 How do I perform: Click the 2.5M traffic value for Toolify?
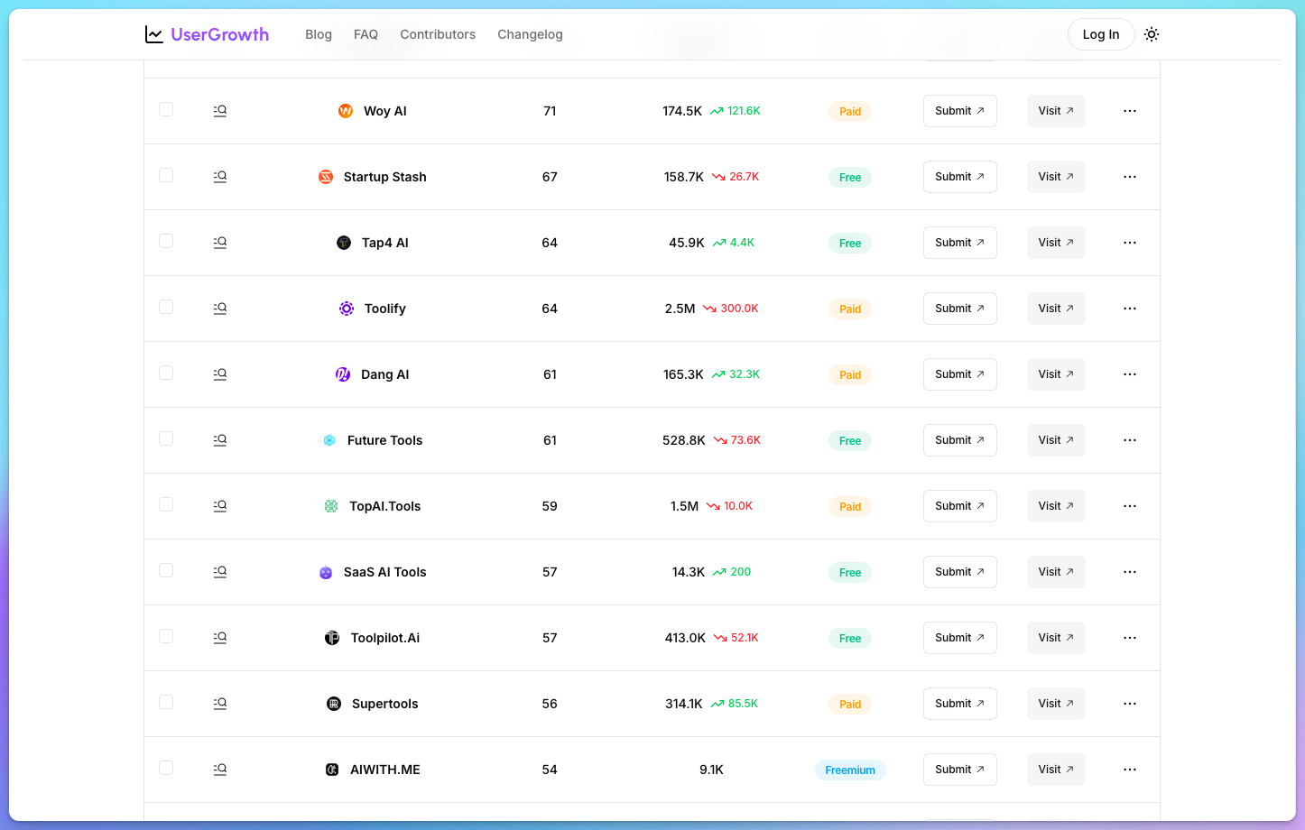tap(680, 309)
